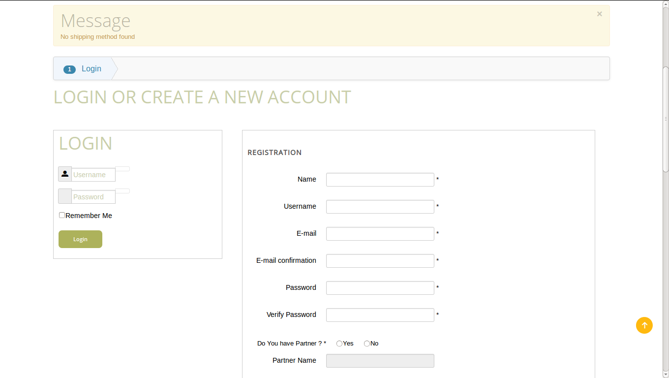The image size is (669, 378).
Task: Click the user icon beside login Username
Action: (x=65, y=174)
